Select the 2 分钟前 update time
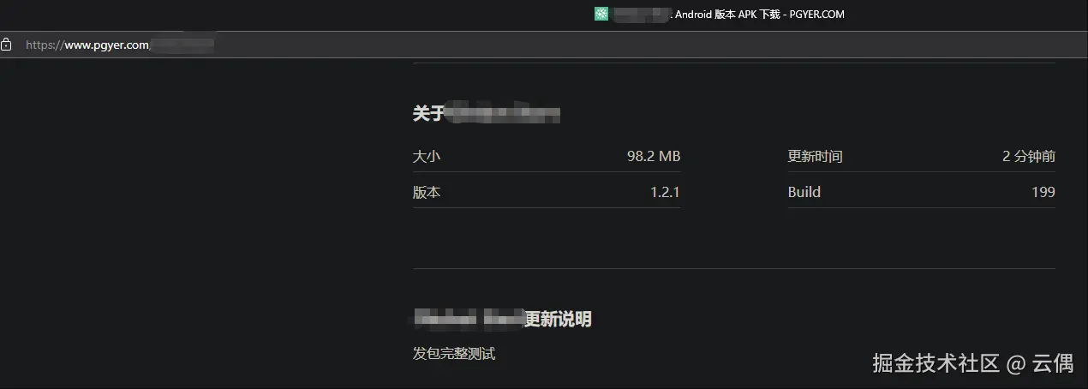Screen dimensions: 1088x389 [1029, 156]
